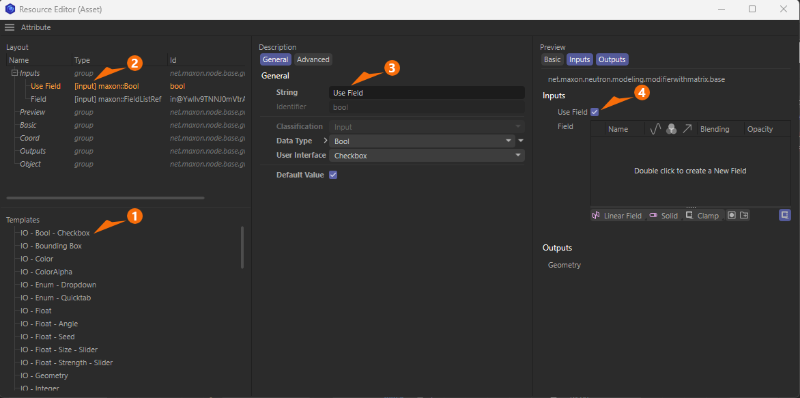Collapse the Inputs group in Layout tree
Viewport: 800px width, 398px height.
pyautogui.click(x=14, y=73)
